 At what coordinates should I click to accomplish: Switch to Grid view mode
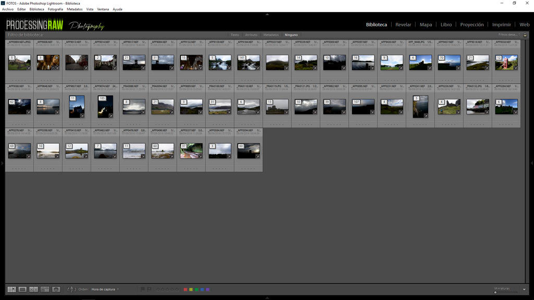tap(11, 289)
